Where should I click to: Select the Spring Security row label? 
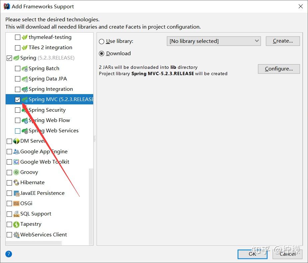click(47, 110)
